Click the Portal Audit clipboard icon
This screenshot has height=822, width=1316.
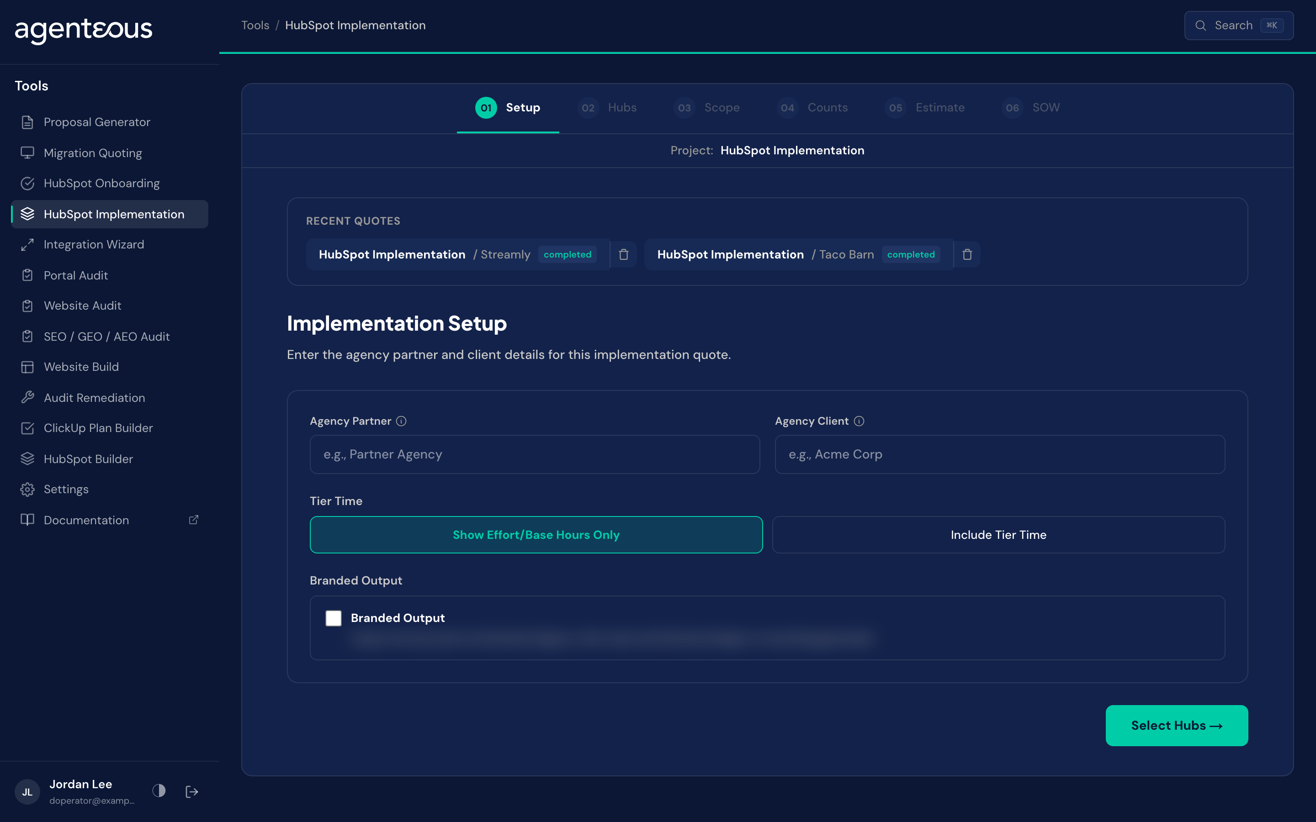pos(27,275)
